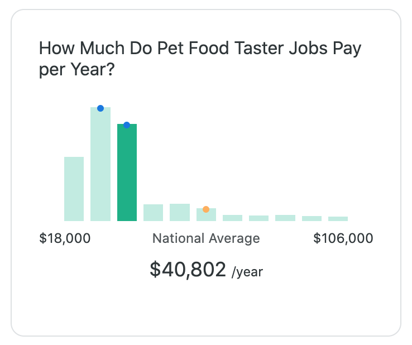
Task: Click the Pet Food Taster Jobs heading
Action: (x=200, y=59)
